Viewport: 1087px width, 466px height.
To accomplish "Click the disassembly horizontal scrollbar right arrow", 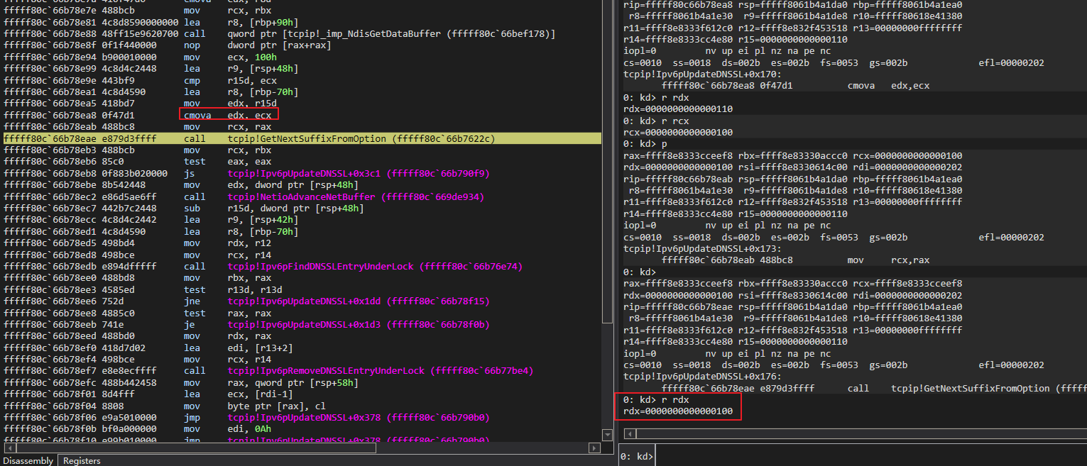I will pos(595,448).
